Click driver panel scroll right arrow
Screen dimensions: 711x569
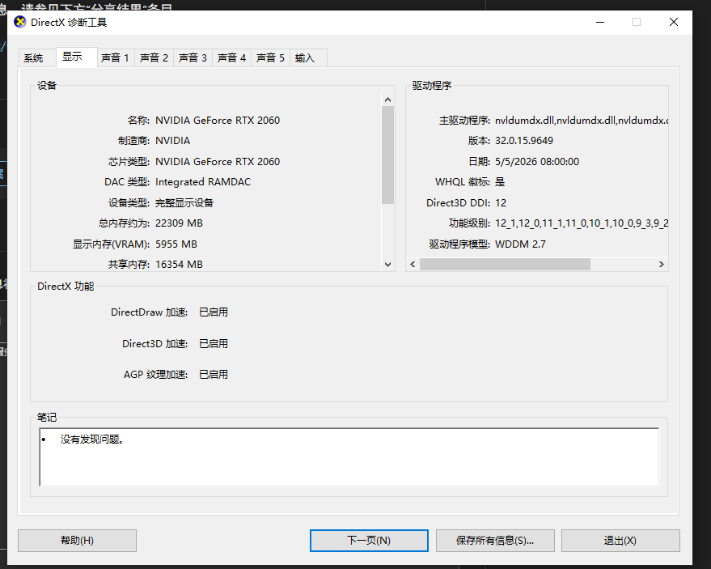(x=662, y=264)
